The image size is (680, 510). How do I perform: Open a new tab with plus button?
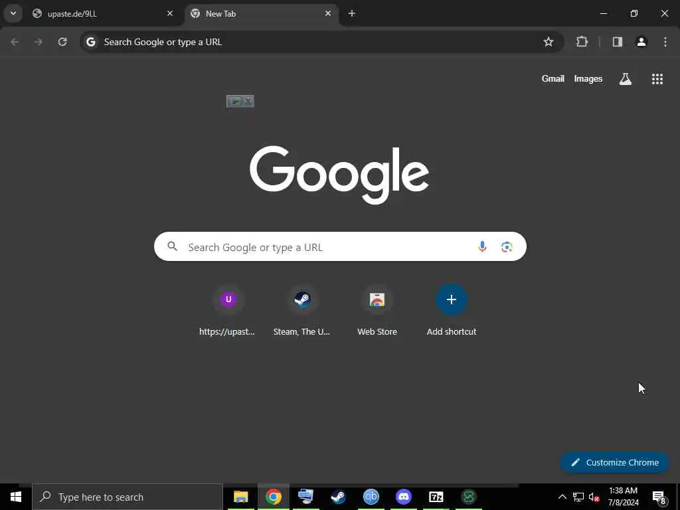coord(352,13)
